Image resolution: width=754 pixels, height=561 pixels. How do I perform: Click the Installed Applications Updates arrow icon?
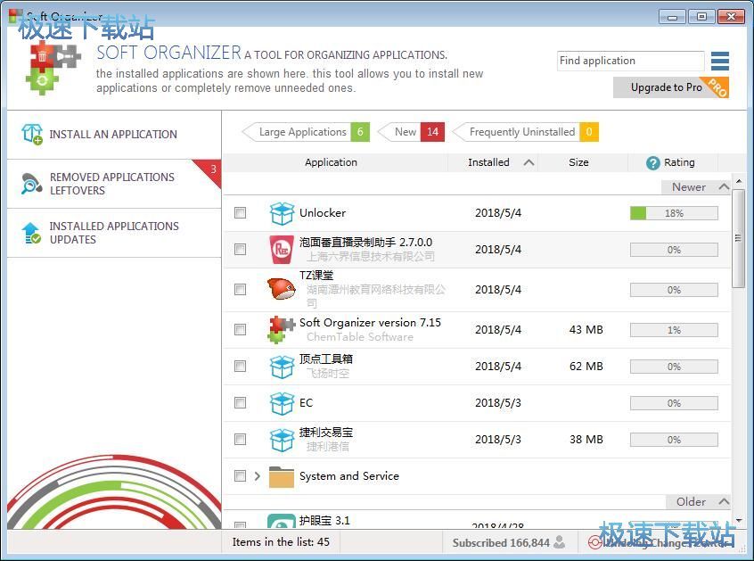32,233
